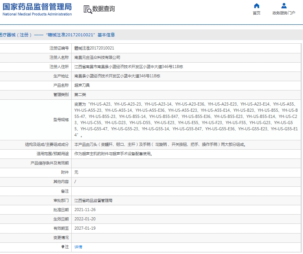Click approval date 2021-11-26
303x254 pixels.
coord(85,210)
